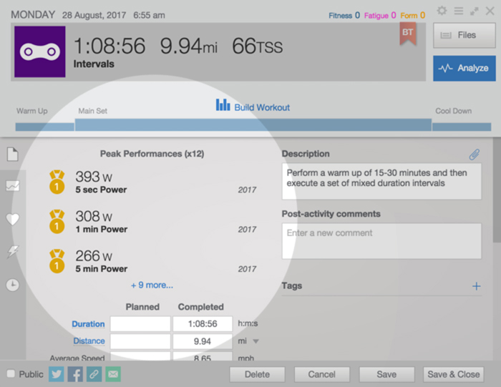
Task: Click the Distance label link
Action: point(89,341)
